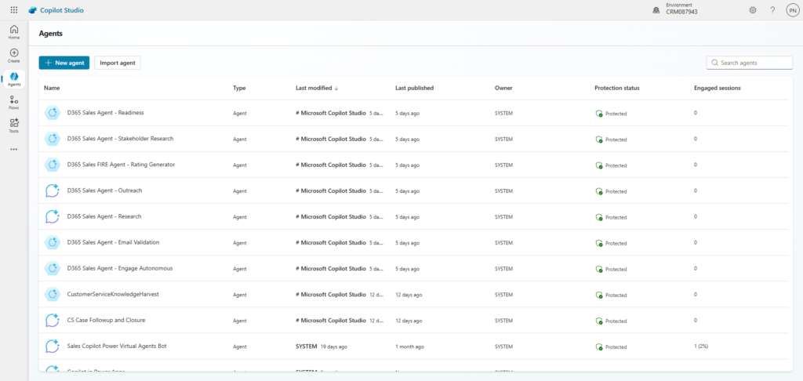Open the help question mark icon
Image resolution: width=803 pixels, height=381 pixels.
(772, 9)
